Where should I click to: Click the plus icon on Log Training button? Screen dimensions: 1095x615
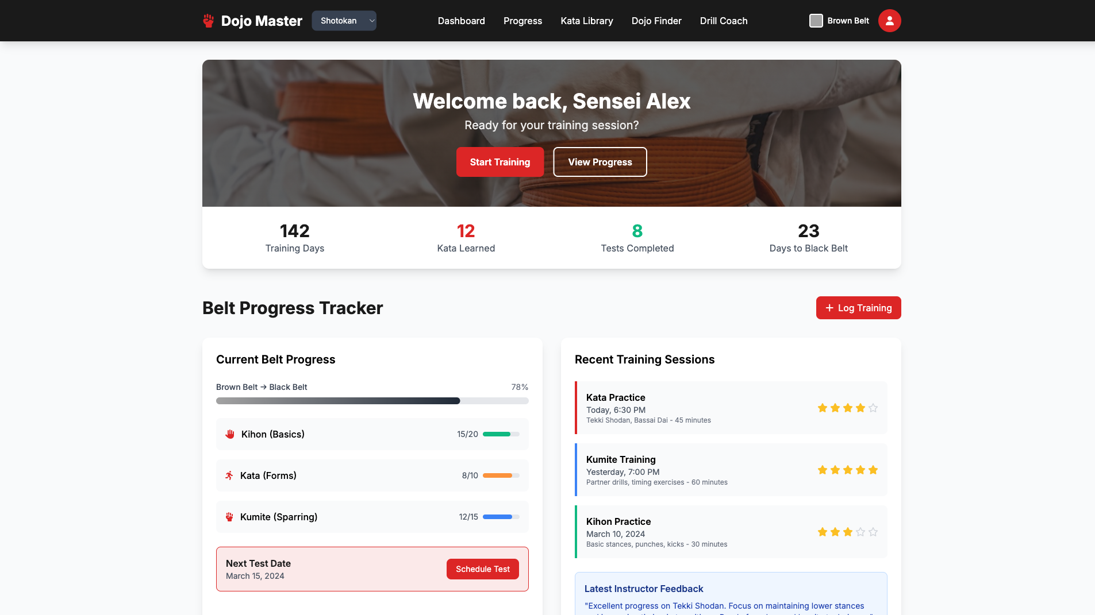pyautogui.click(x=829, y=308)
